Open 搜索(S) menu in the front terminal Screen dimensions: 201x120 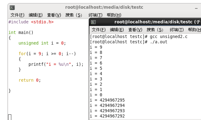click(155, 30)
